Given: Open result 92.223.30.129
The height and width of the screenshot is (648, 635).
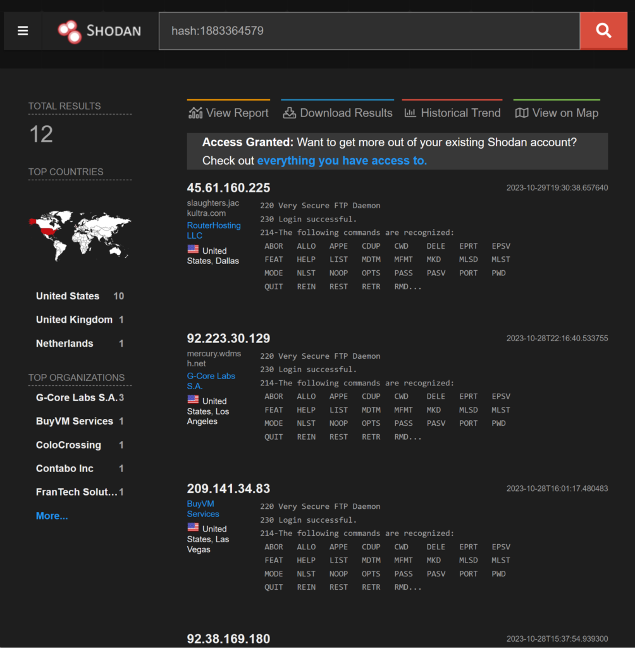Looking at the screenshot, I should (228, 338).
